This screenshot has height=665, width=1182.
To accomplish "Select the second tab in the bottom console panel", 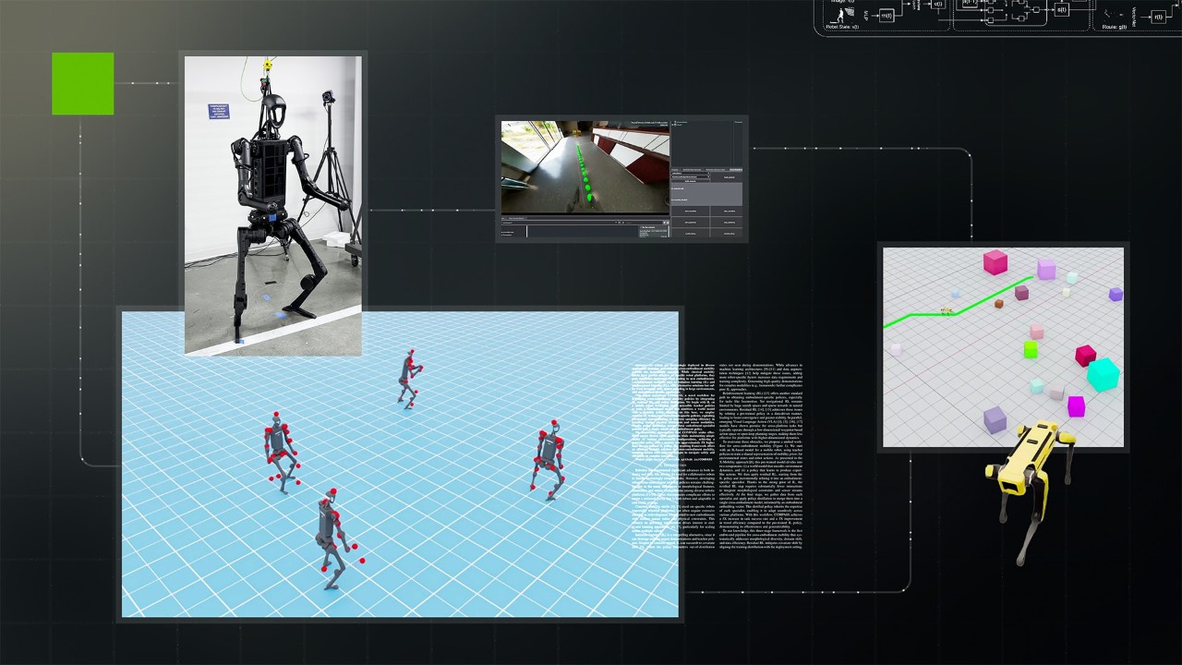I will (515, 217).
